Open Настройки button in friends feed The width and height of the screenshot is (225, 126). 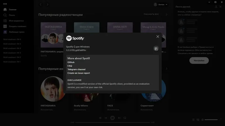point(199,60)
